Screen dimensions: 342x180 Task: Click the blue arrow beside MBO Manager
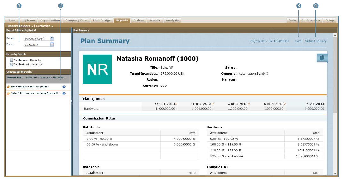click(x=64, y=86)
